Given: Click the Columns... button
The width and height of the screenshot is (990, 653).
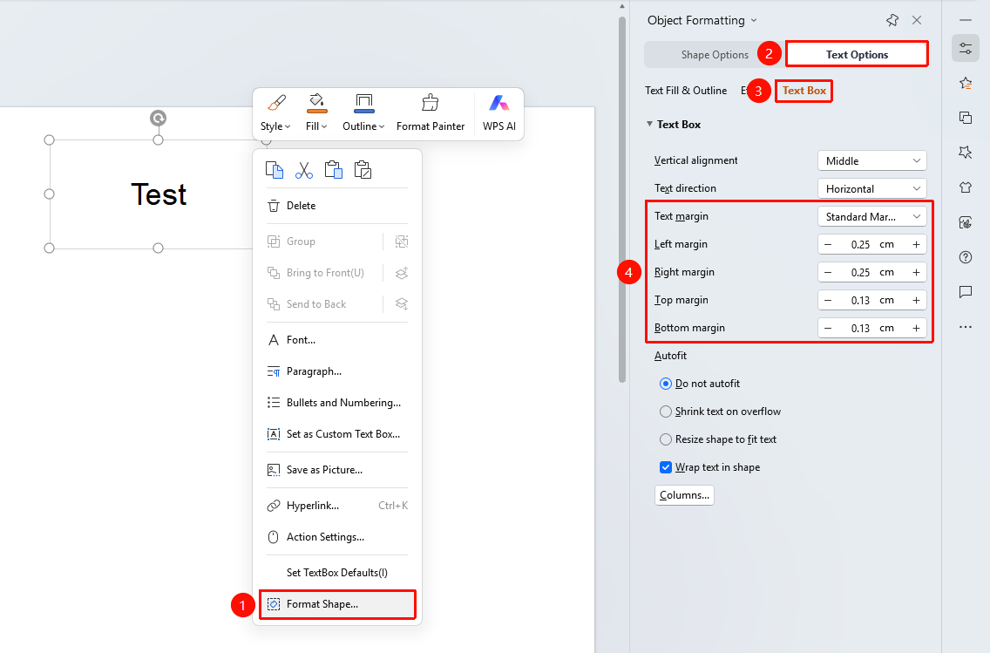Looking at the screenshot, I should 684,495.
